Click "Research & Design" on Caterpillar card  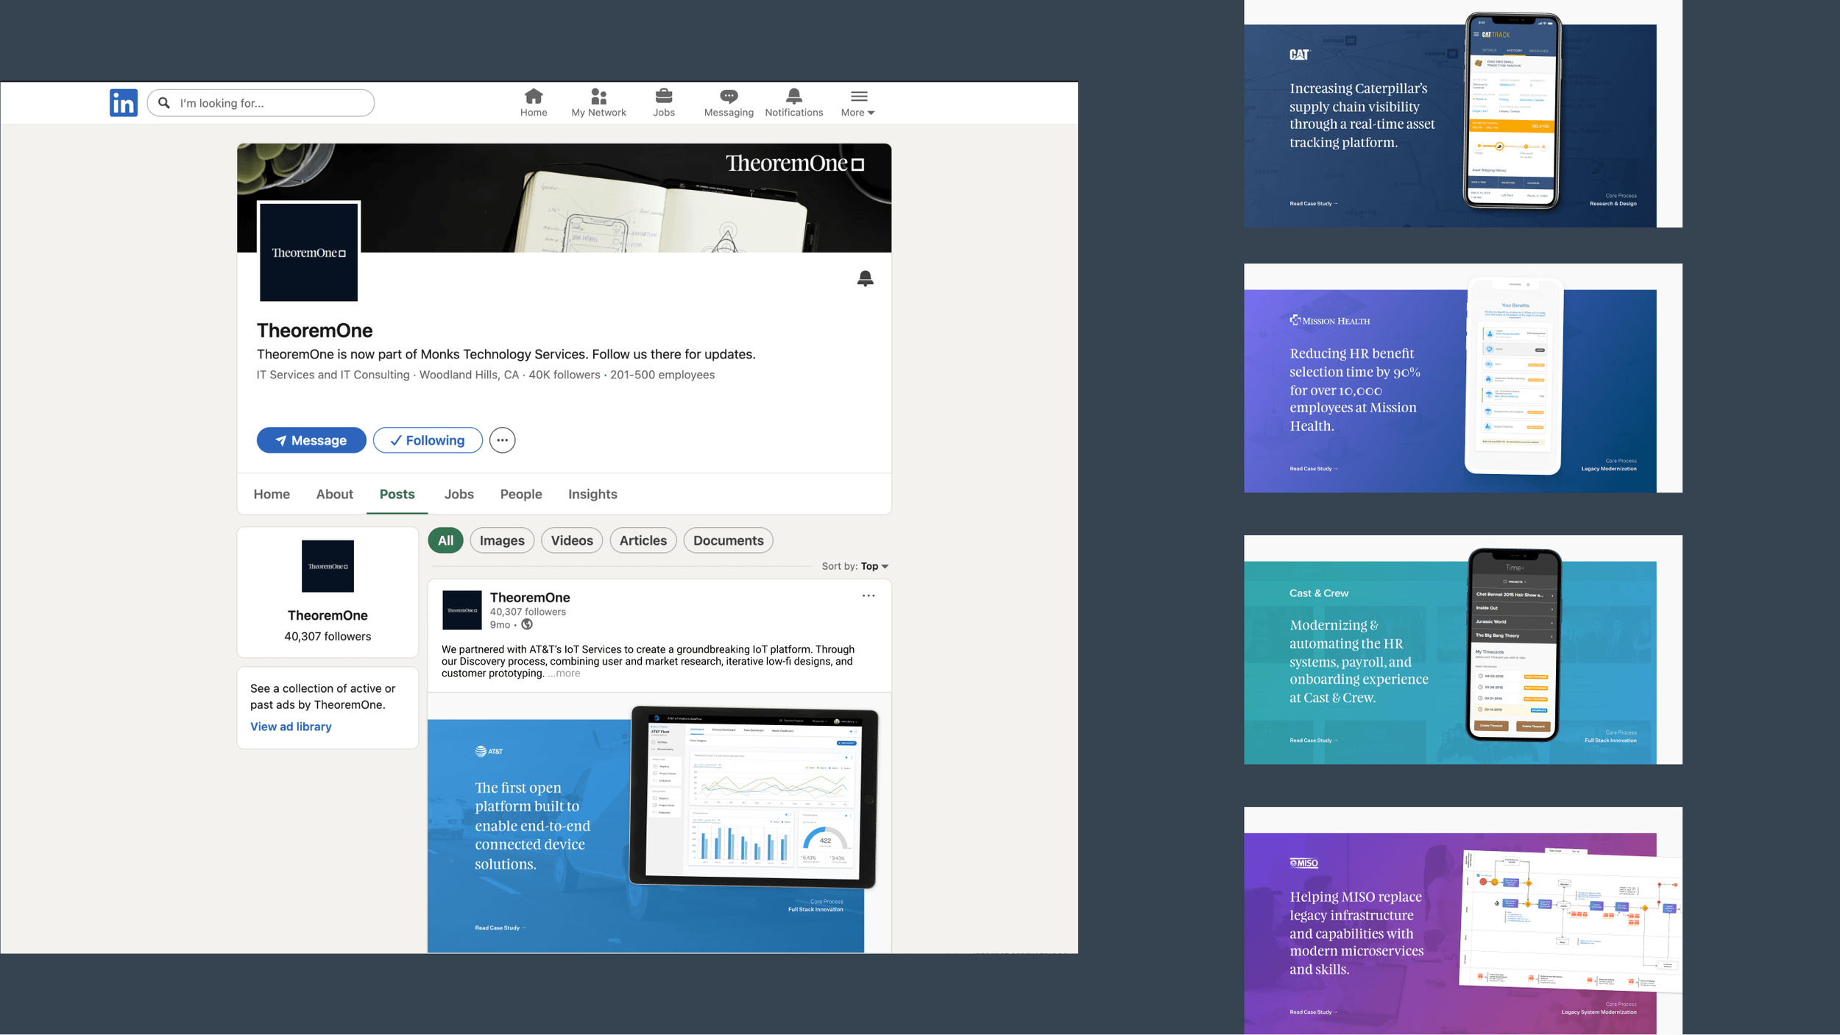(x=1613, y=203)
